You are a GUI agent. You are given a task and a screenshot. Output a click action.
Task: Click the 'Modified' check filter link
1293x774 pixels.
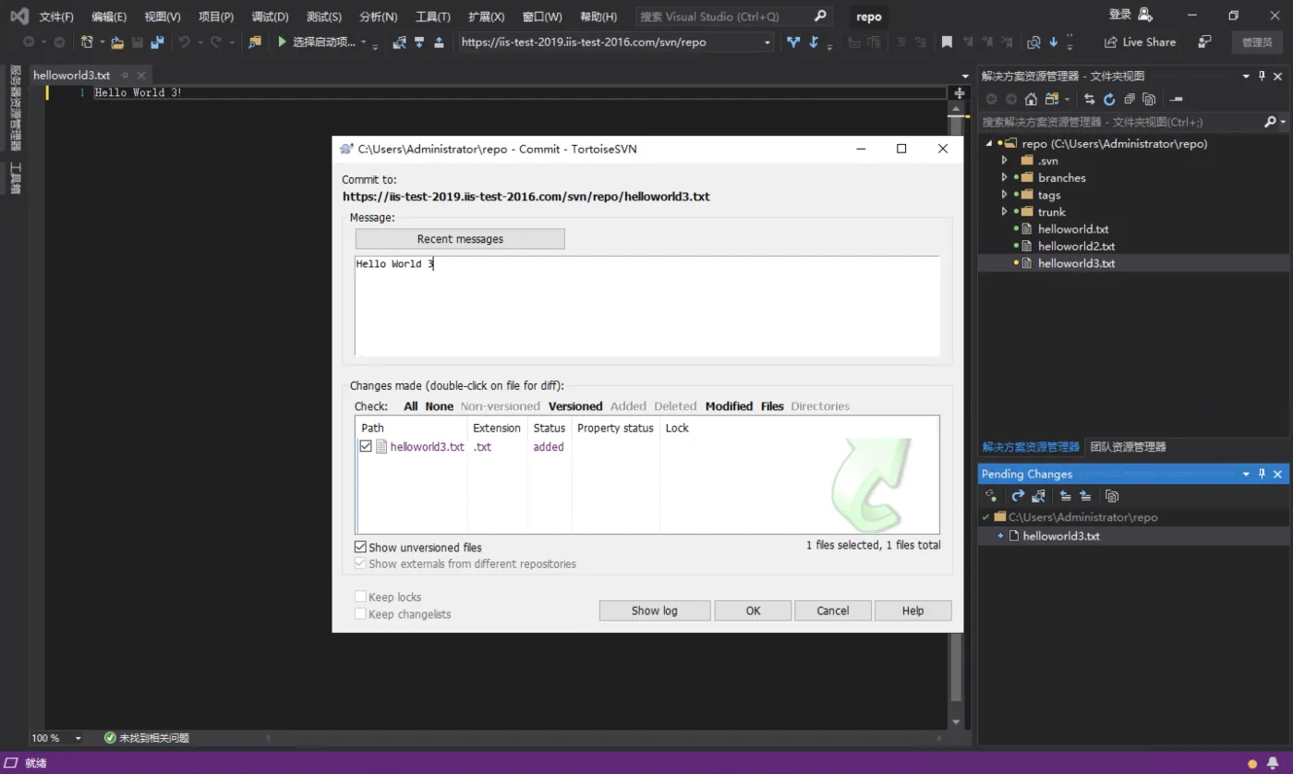point(729,406)
